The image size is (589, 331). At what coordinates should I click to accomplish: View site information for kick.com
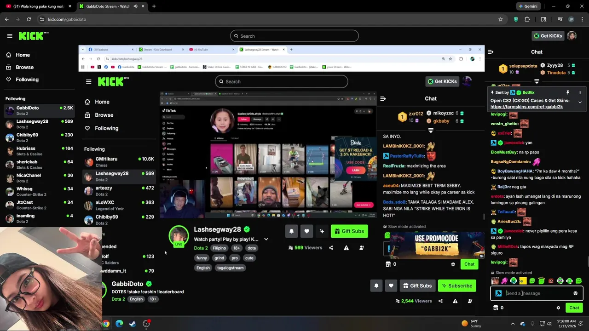point(42,19)
